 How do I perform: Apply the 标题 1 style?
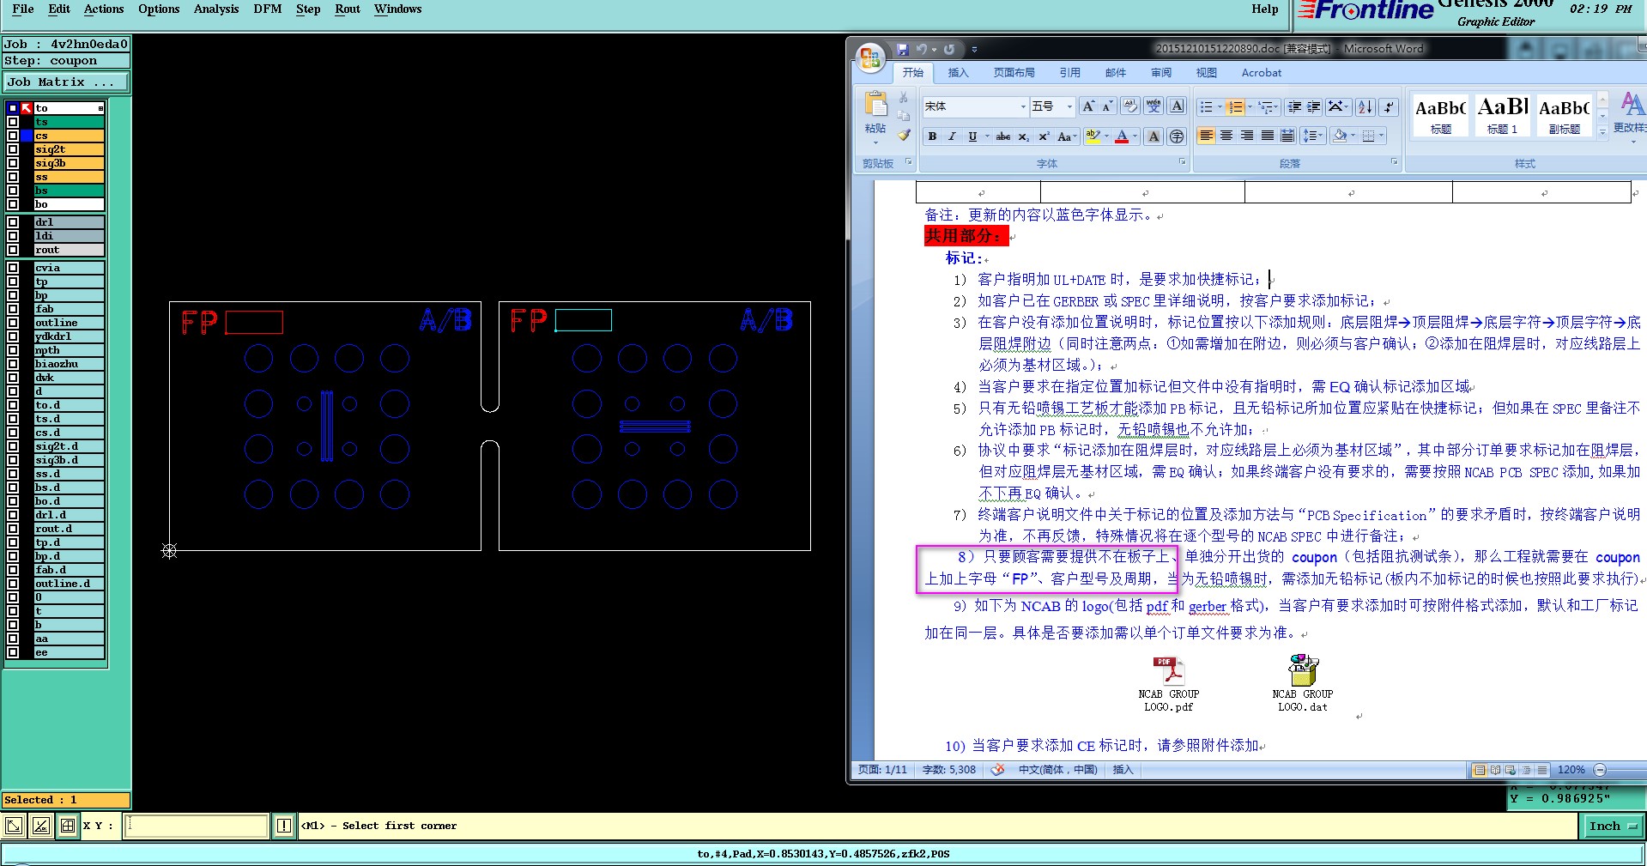pos(1502,116)
